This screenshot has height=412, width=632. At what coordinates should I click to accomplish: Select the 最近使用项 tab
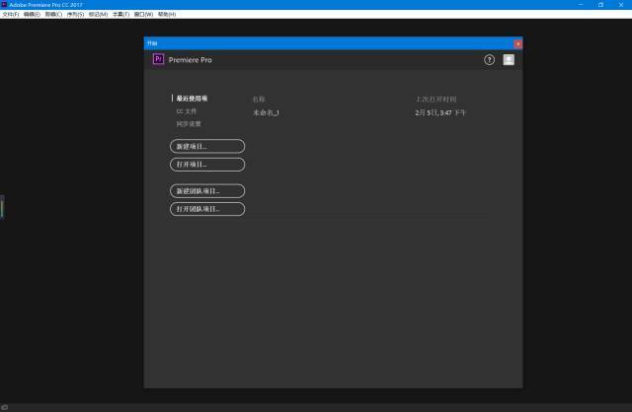point(192,99)
